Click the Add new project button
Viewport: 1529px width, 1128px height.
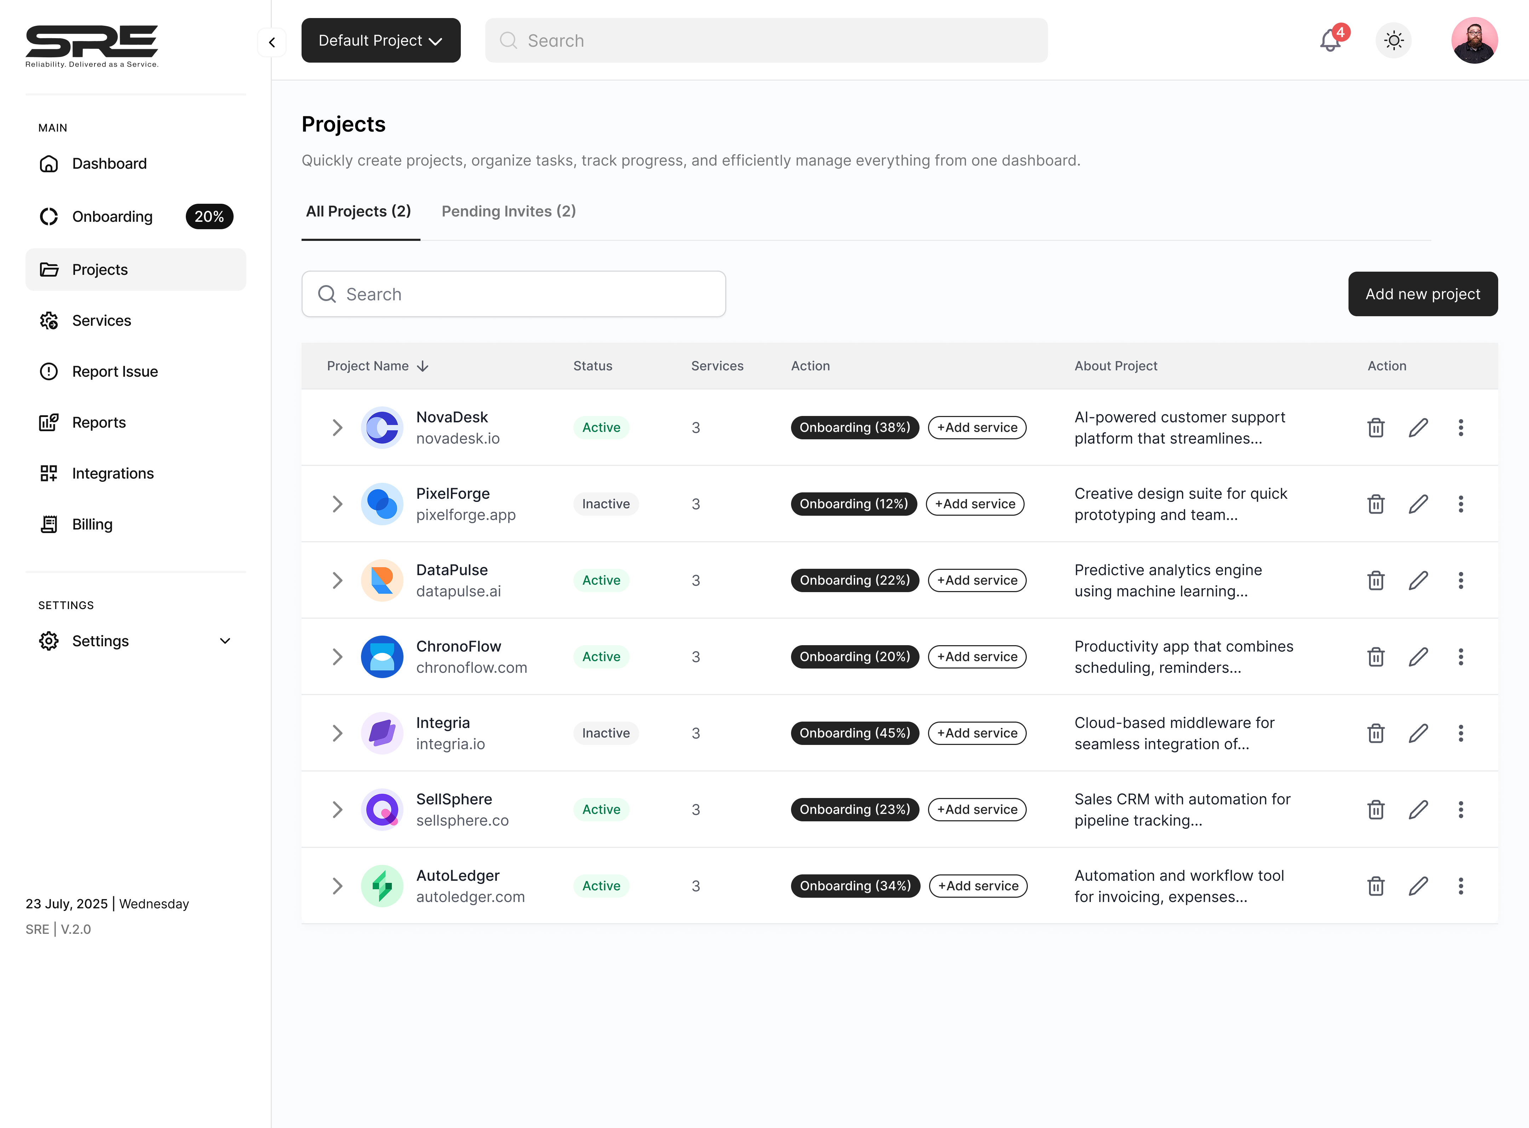point(1422,294)
